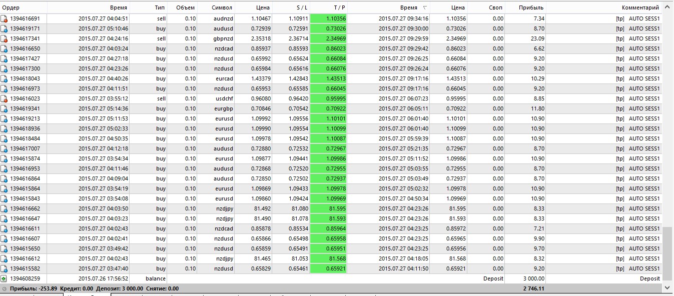Click the green balance icon of order 1394608259
Viewport: 674px width, 296px height.
pos(5,278)
